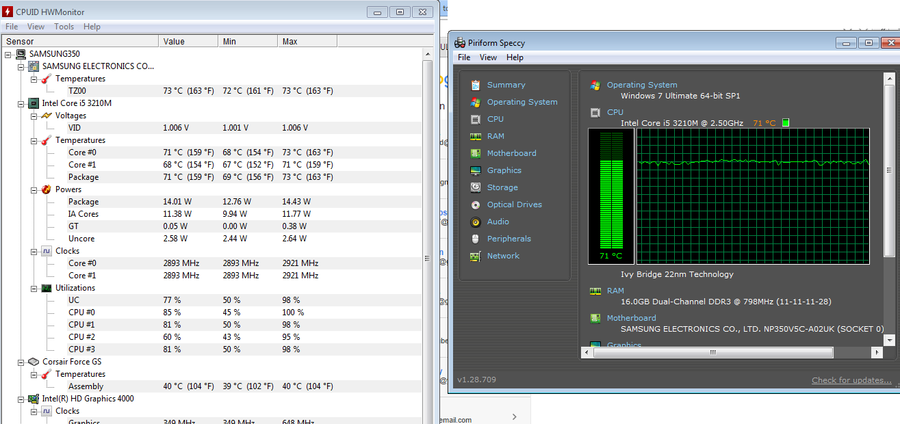Viewport: 900px width, 424px height.
Task: Click the Powers flame icon
Action: click(47, 189)
